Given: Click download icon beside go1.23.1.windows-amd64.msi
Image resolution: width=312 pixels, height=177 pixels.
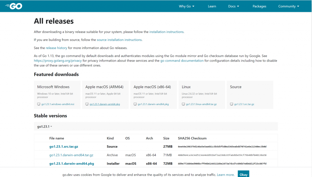Looking at the screenshot, I should 39,104.
